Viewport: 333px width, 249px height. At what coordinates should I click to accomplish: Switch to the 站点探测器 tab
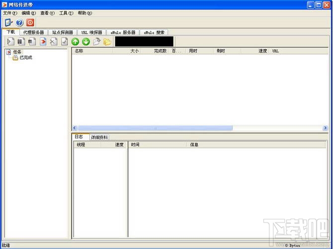[63, 32]
